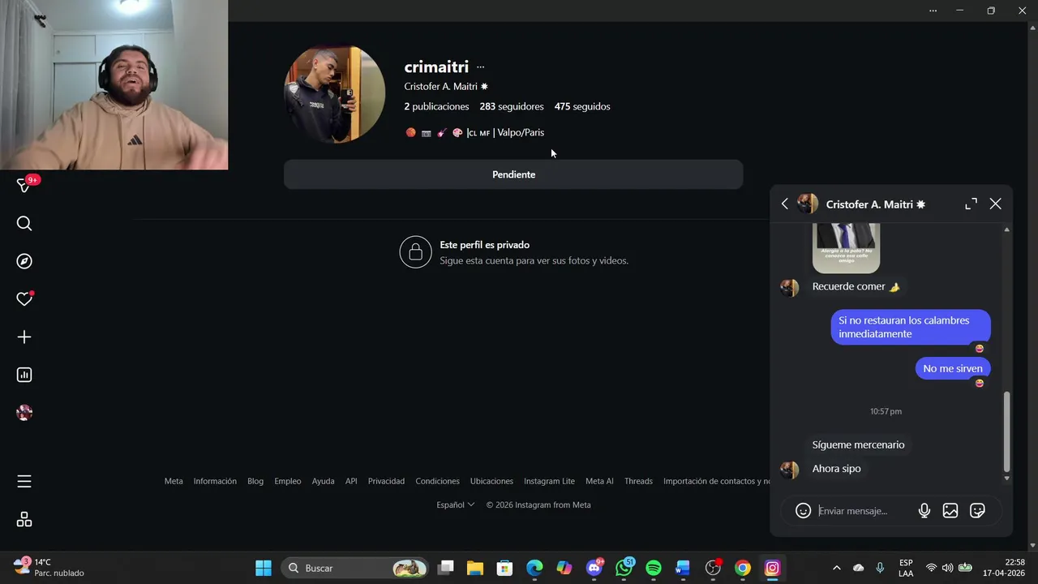The width and height of the screenshot is (1038, 584).
Task: Close the Cristofer A. Maitri chat
Action: point(996,204)
